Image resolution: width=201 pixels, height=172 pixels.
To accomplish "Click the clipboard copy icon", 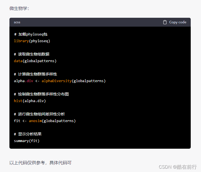I will click(165, 22).
